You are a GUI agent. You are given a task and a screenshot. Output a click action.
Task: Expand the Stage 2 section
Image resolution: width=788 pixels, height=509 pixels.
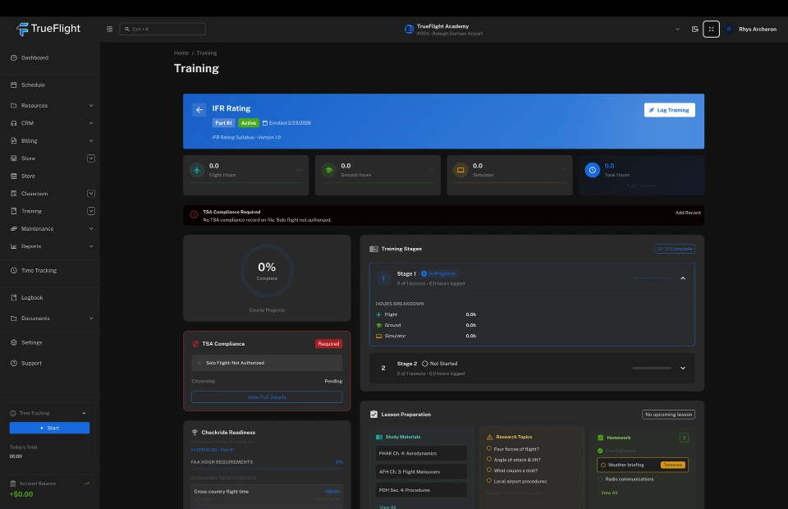point(682,368)
